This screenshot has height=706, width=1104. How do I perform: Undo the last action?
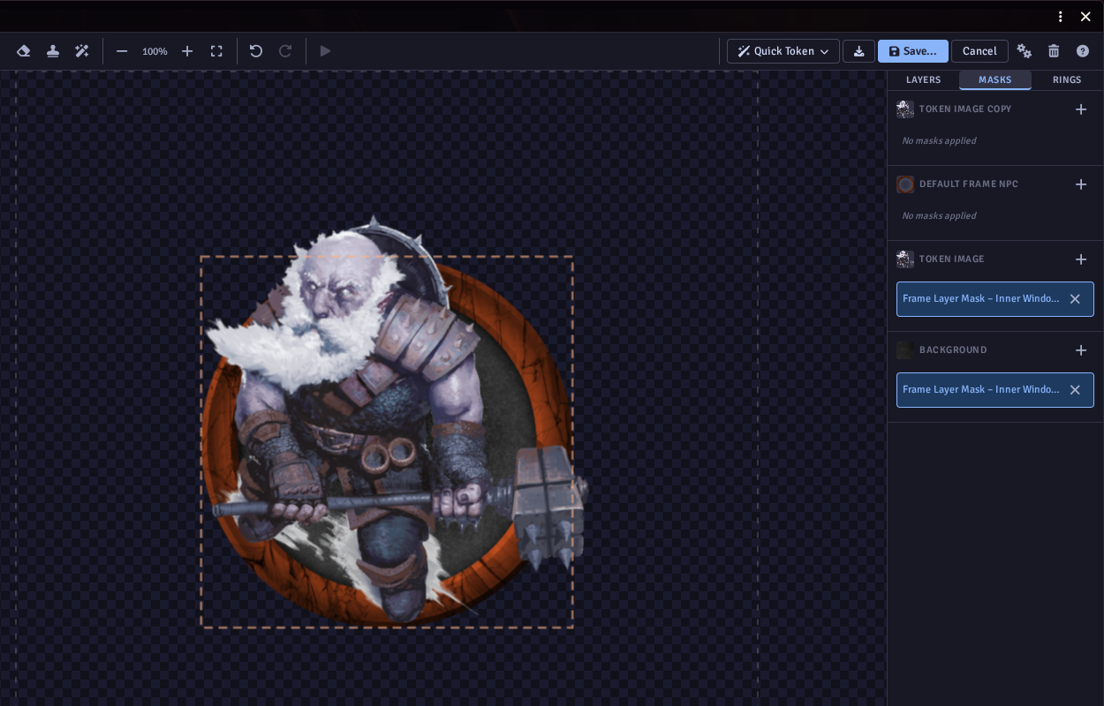[256, 51]
